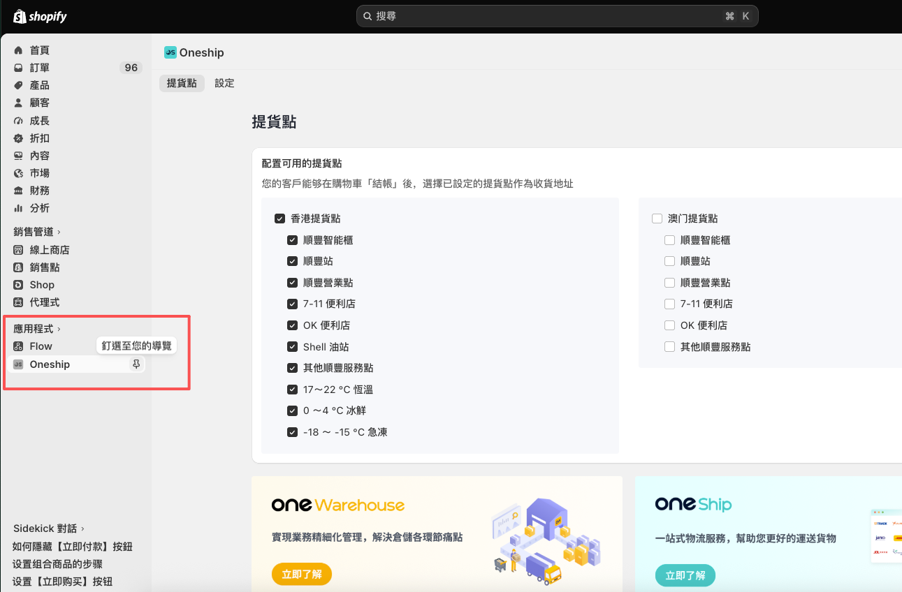Screen dimensions: 902x592
Task: Check Macau 順豐營業點 checkbox
Action: pyautogui.click(x=669, y=283)
